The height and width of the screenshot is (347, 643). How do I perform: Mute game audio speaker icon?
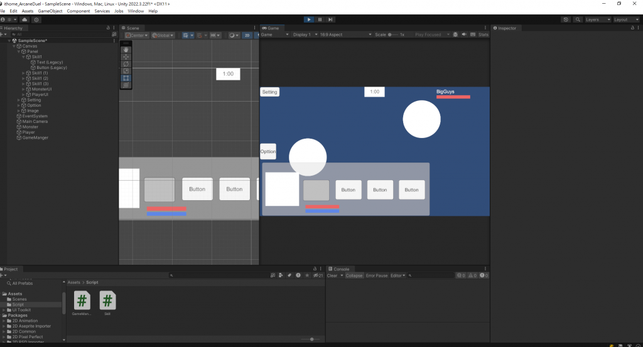pos(464,35)
